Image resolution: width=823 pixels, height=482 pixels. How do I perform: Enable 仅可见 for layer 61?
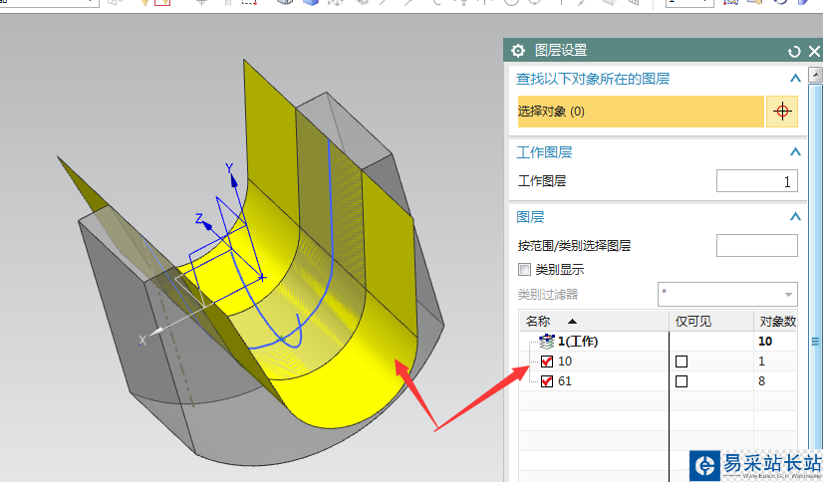pyautogui.click(x=682, y=381)
